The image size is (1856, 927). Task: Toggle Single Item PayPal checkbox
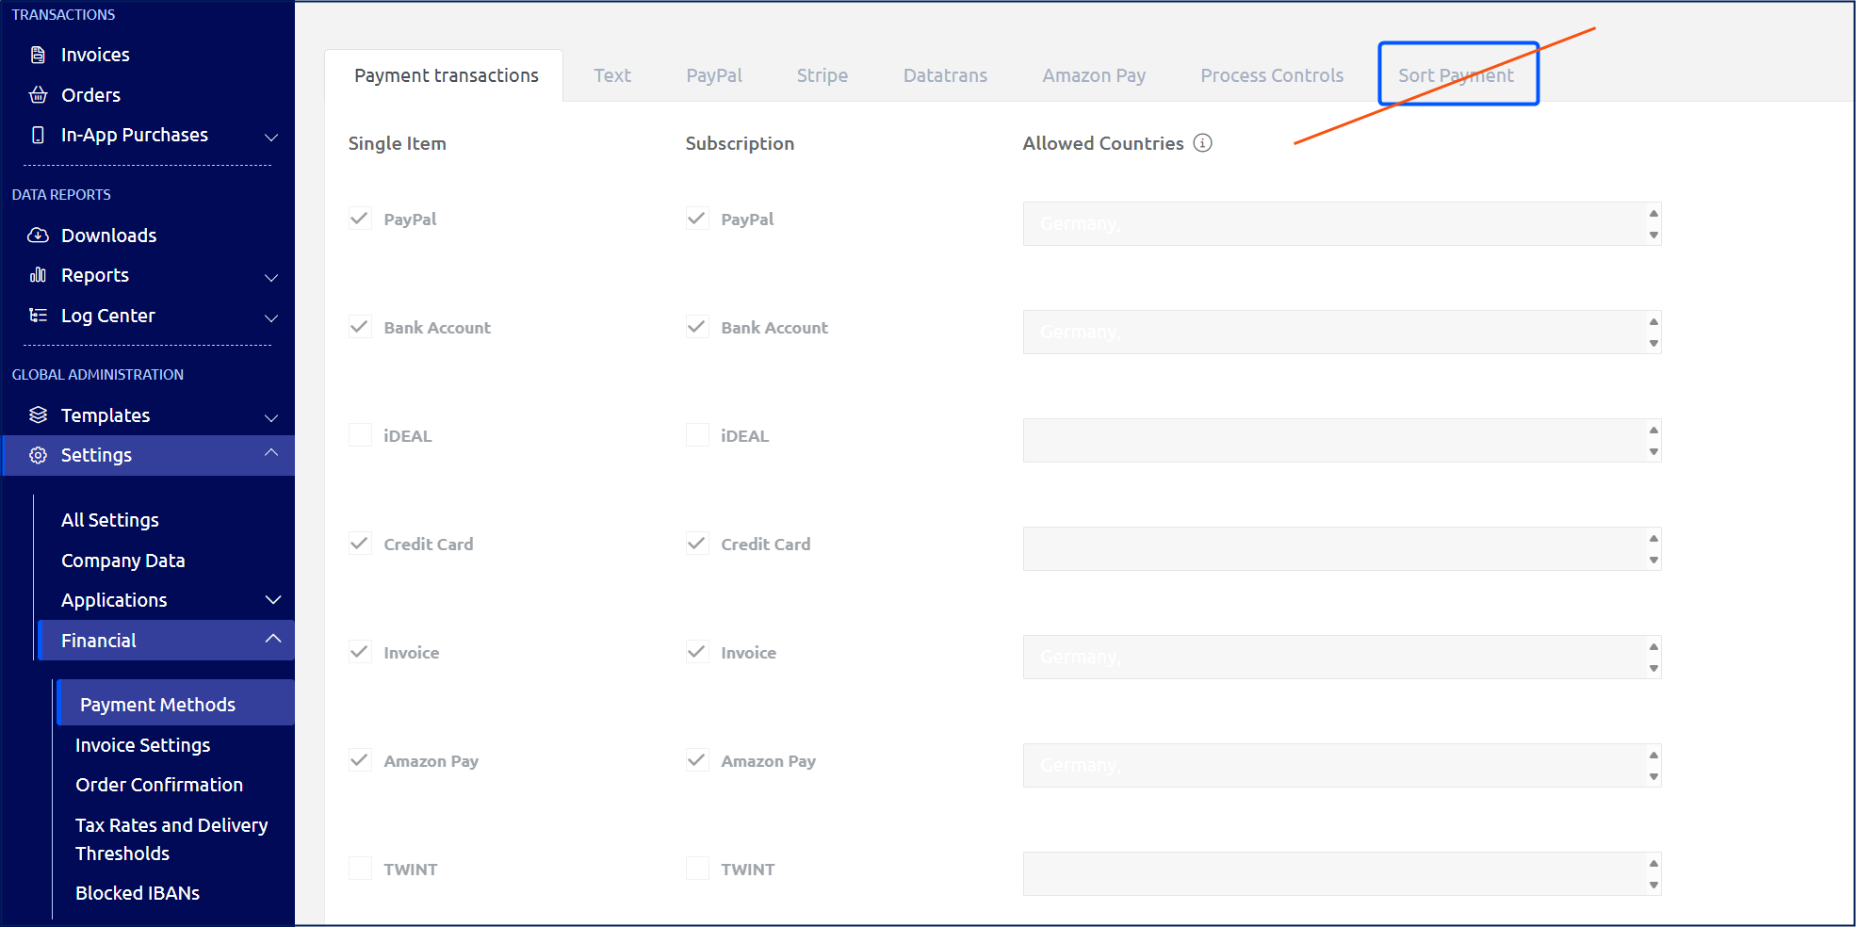tap(360, 219)
